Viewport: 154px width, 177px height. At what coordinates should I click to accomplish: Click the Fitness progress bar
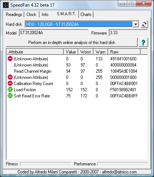pyautogui.click(x=46, y=164)
